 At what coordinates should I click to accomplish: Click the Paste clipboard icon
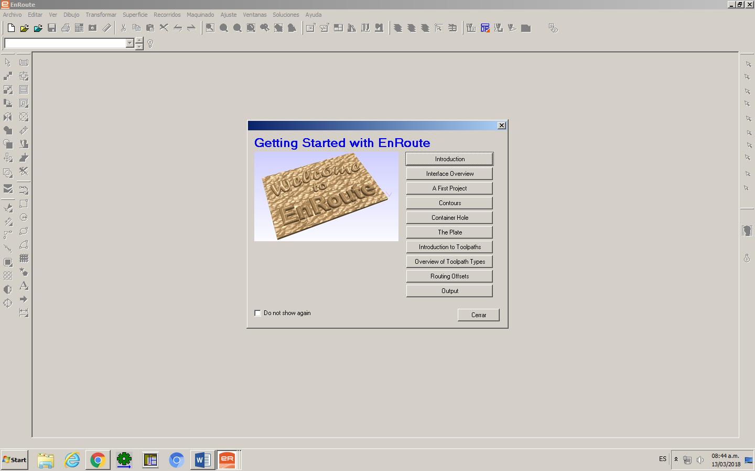click(x=150, y=28)
